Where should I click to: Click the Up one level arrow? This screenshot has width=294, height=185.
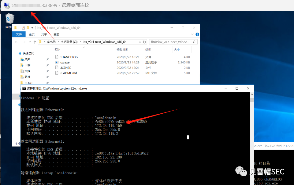point(35,42)
